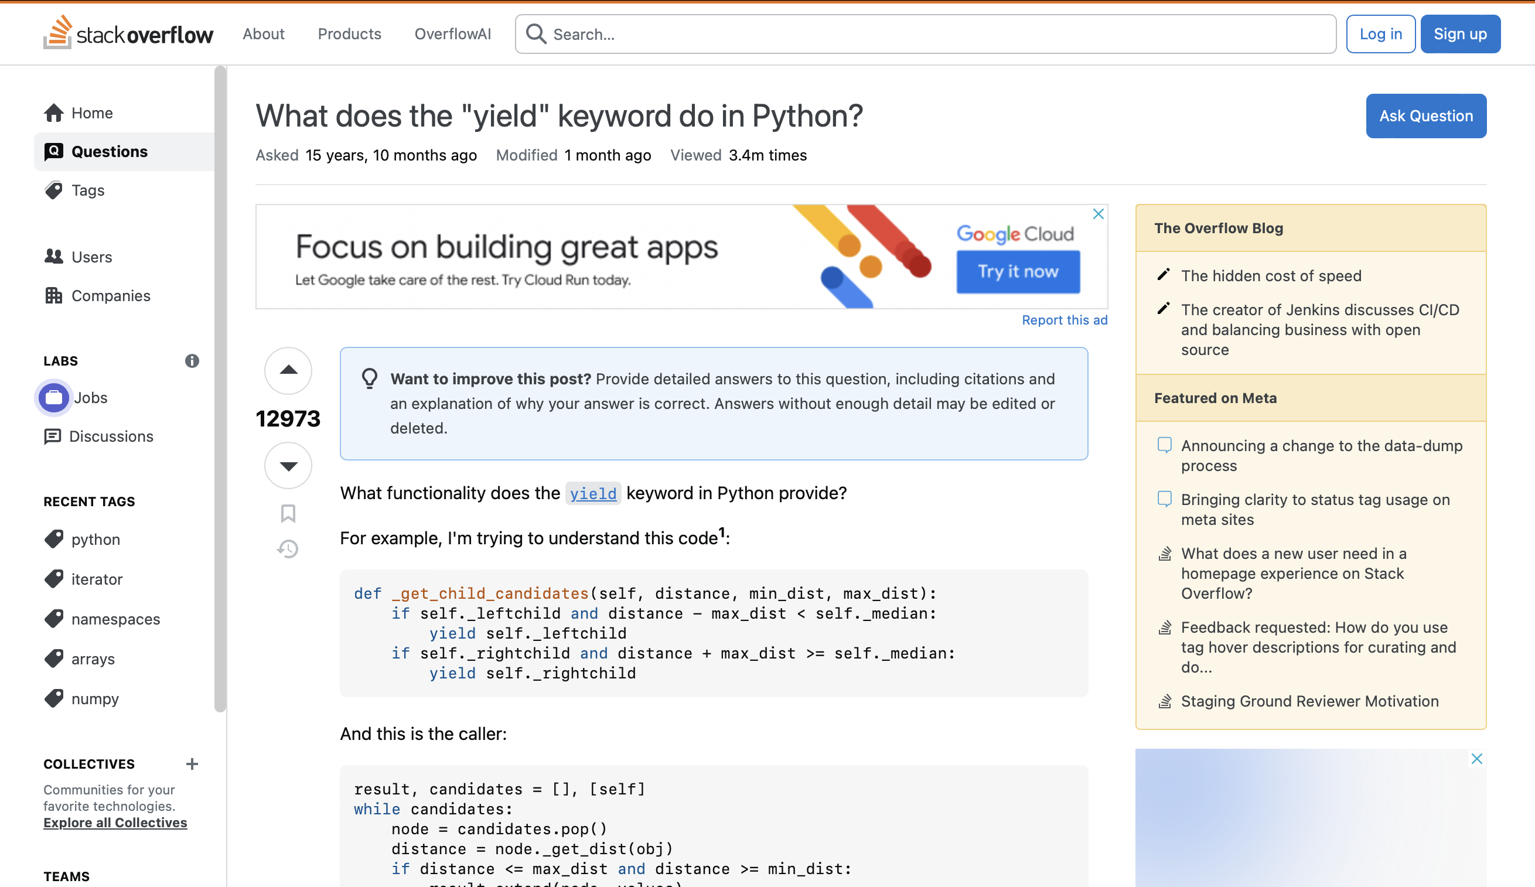Click the Ask Question button
Image resolution: width=1535 pixels, height=887 pixels.
[1425, 116]
